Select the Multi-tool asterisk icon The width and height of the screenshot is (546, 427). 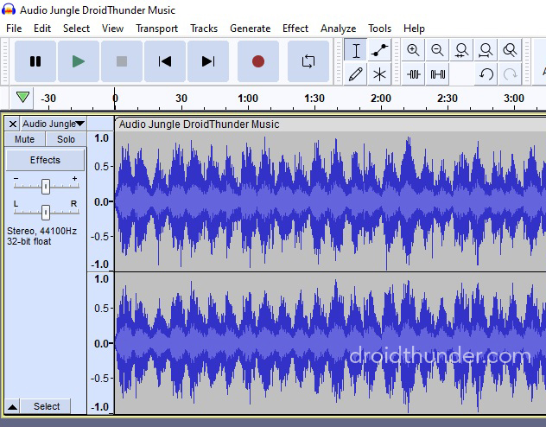point(379,73)
